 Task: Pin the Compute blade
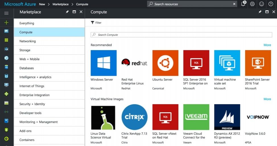[x=260, y=12]
